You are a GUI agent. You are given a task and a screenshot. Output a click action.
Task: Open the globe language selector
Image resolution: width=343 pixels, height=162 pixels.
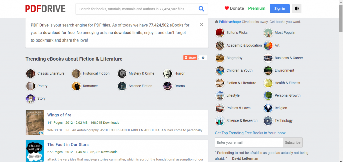297,9
